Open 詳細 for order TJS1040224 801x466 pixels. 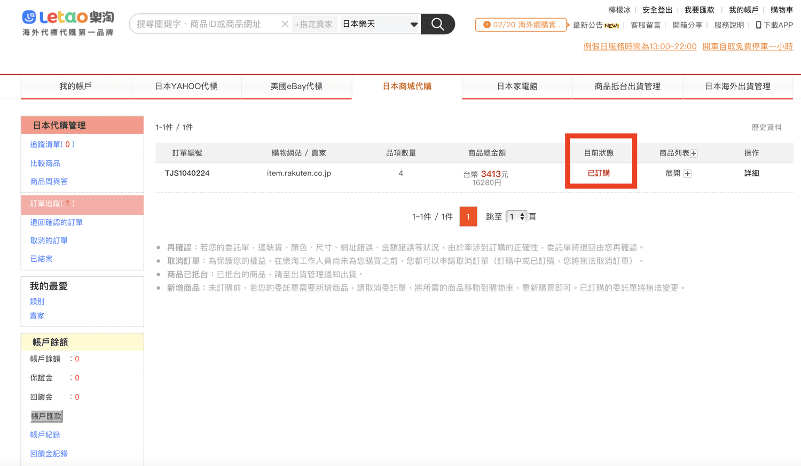pos(751,173)
